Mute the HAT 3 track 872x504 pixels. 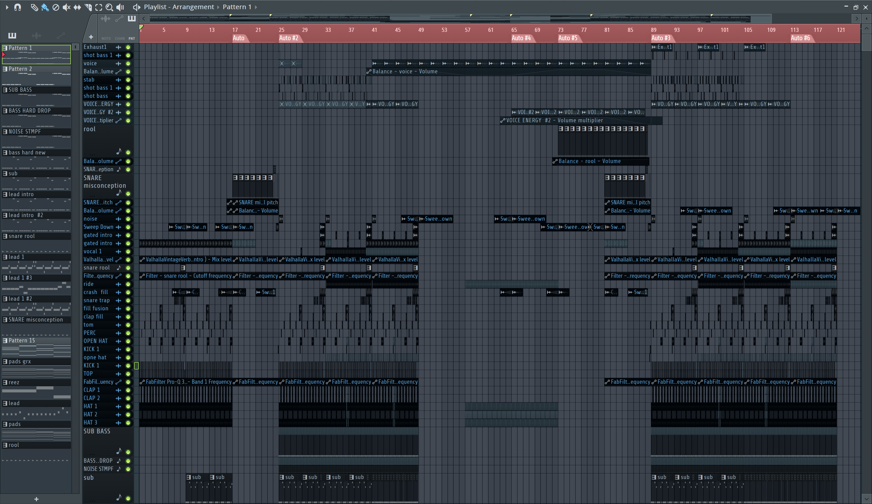pyautogui.click(x=128, y=423)
